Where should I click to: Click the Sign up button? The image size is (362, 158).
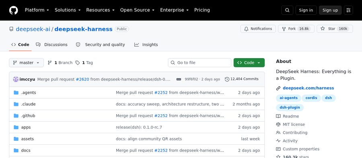[330, 10]
